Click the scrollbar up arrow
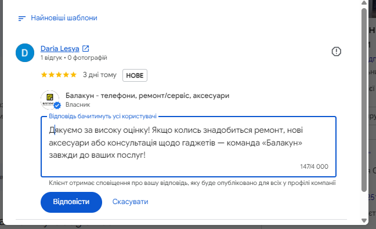 tap(364, 3)
